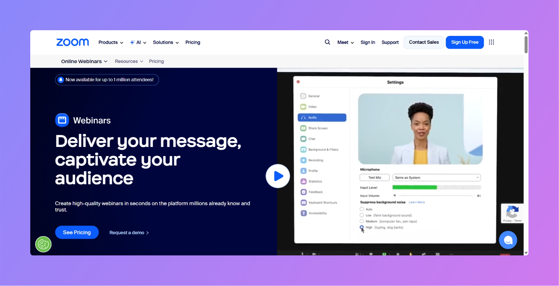
Task: Click the Sign Up Free button
Action: coord(465,42)
